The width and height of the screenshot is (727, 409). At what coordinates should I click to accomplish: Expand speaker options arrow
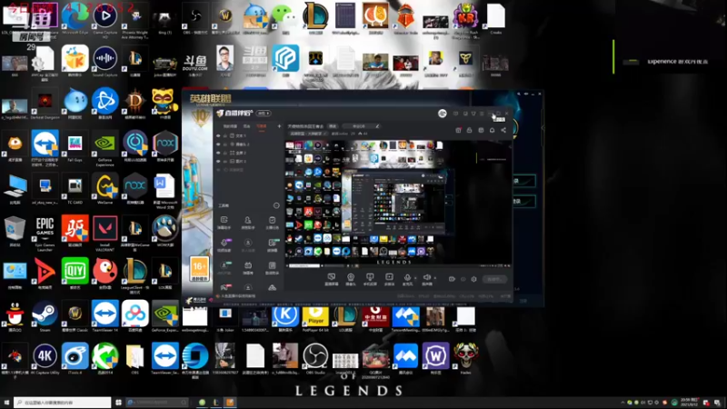[434, 278]
